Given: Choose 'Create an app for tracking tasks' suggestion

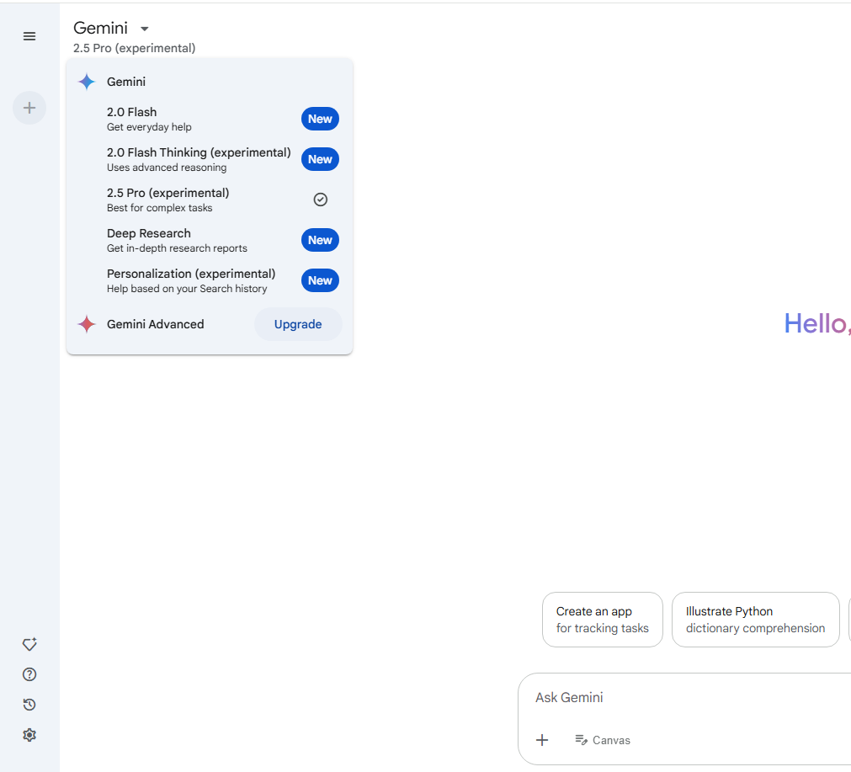Looking at the screenshot, I should point(603,620).
